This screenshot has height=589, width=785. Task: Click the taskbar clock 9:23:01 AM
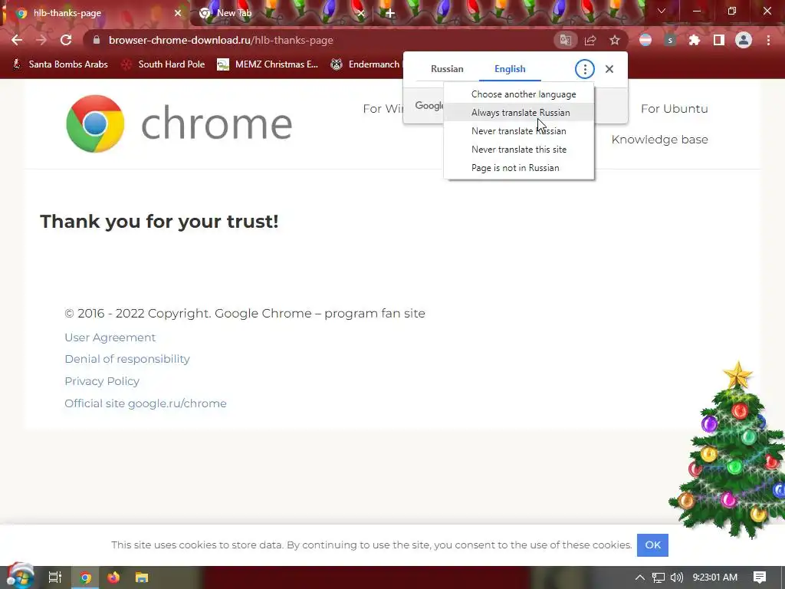coord(715,577)
